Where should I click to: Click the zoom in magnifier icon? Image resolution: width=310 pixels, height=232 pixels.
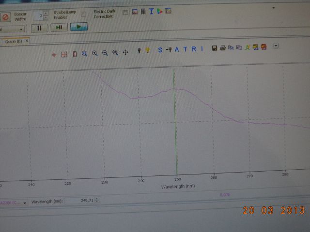pos(95,53)
